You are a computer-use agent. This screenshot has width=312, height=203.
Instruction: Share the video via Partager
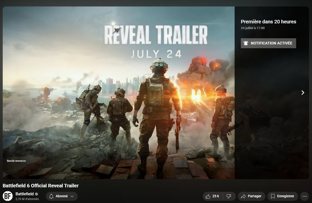click(251, 196)
